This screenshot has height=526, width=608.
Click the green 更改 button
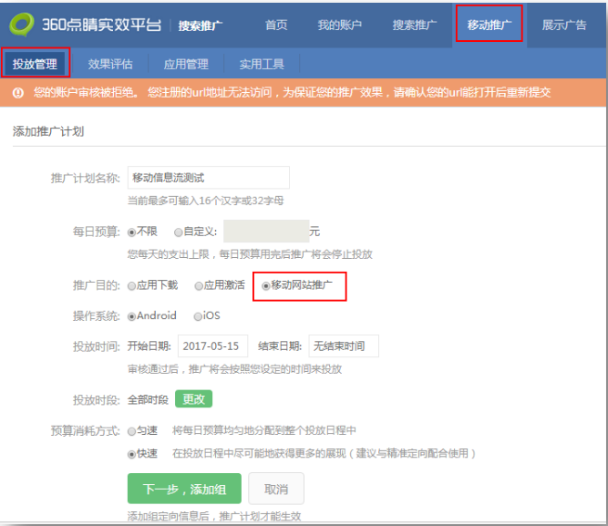[193, 399]
